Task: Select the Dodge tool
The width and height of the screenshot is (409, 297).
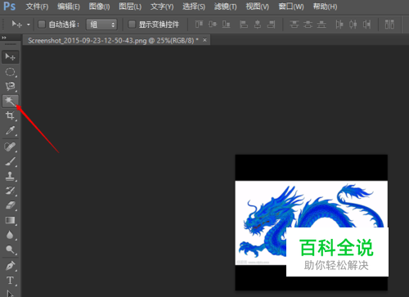Action: tap(11, 250)
